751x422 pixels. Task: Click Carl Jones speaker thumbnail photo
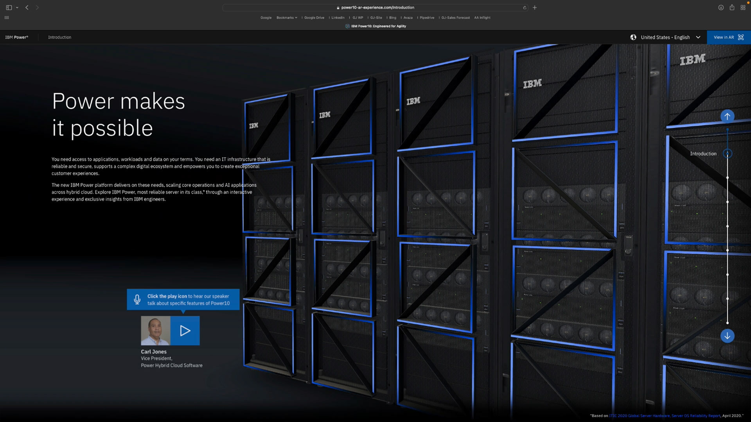tap(156, 331)
